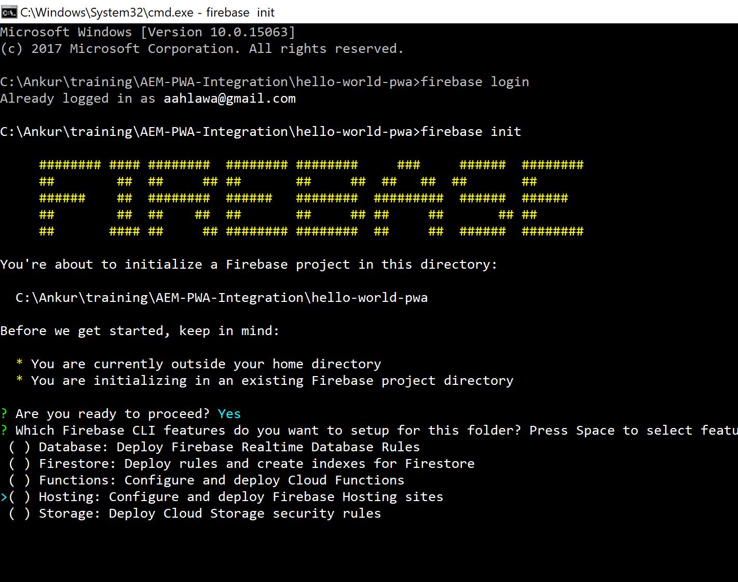Toggle the Functions feature checkbox
This screenshot has width=738, height=582.
(x=19, y=480)
